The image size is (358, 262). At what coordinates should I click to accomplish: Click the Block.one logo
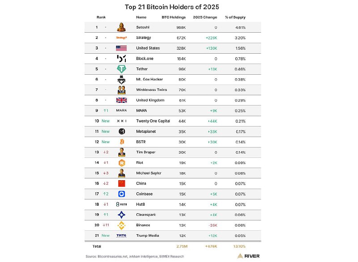click(x=121, y=59)
